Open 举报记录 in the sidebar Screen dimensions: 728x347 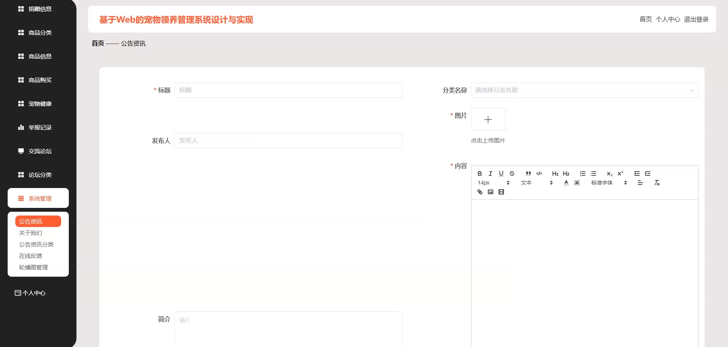coord(38,127)
